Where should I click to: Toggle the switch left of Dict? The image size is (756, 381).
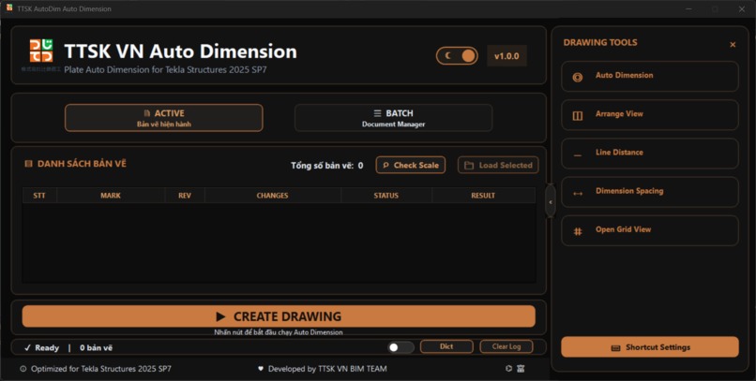pos(401,347)
